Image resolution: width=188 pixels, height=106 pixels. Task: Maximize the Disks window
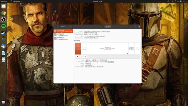click(x=135, y=27)
